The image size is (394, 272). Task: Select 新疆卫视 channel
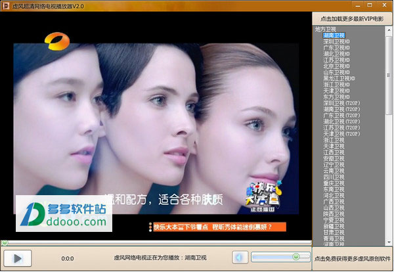[x=334, y=226]
